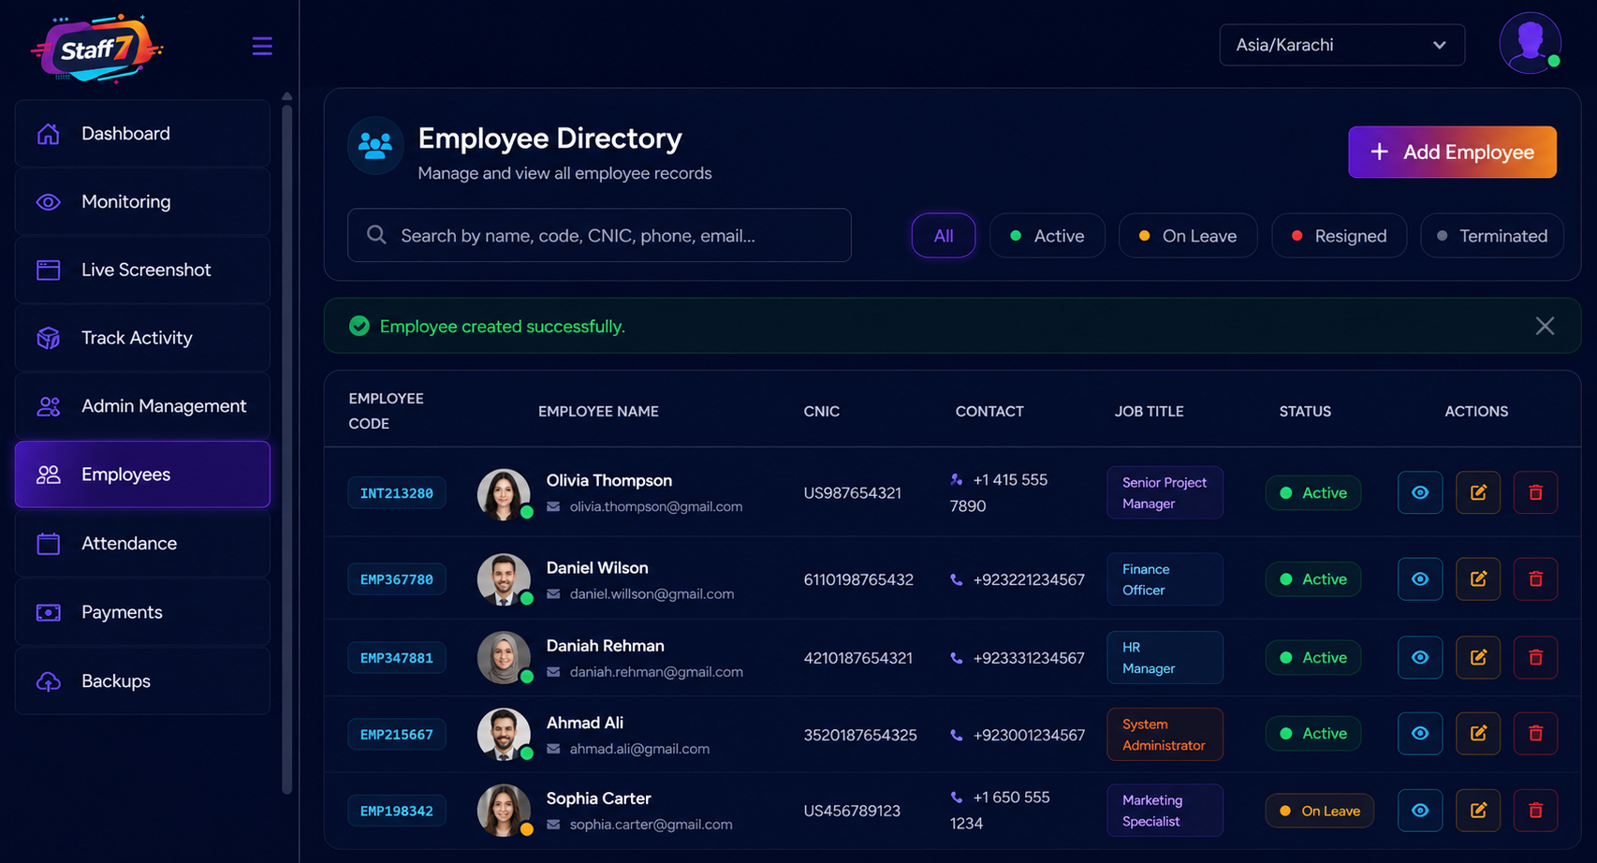The height and width of the screenshot is (863, 1597).
Task: Delete Olivia Thompson's record
Action: click(x=1535, y=492)
